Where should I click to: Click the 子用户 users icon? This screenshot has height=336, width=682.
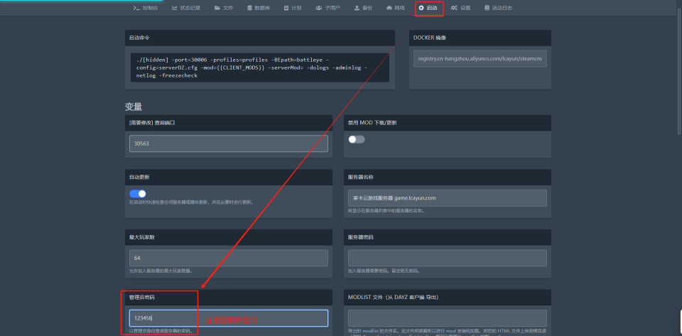click(320, 8)
